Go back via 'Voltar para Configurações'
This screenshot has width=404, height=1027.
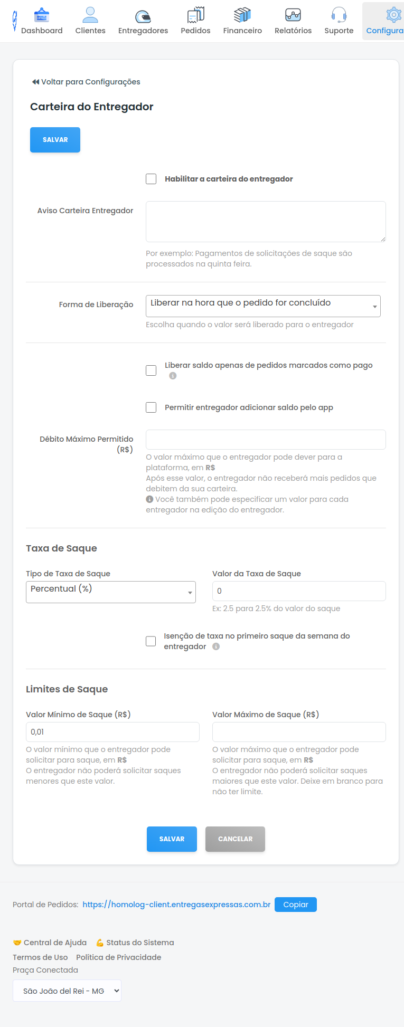coord(85,82)
